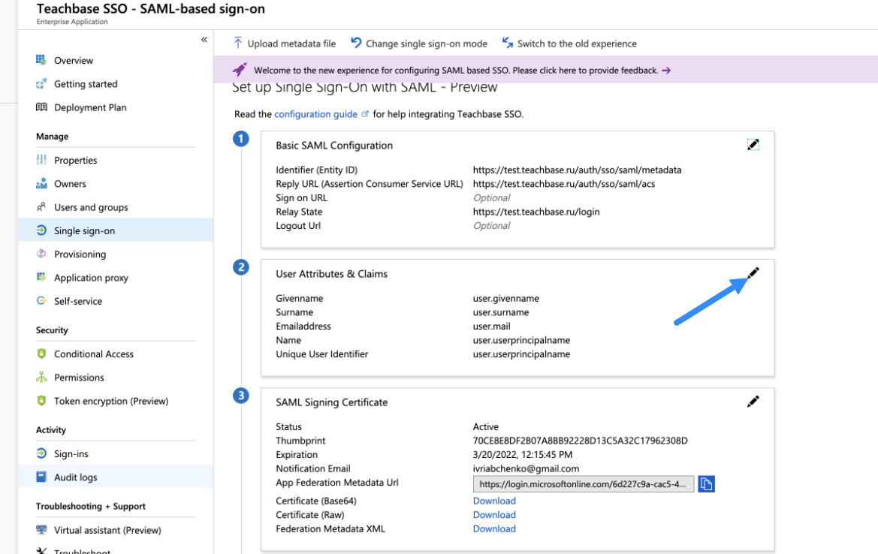Download Certificate (Base64)

[494, 501]
